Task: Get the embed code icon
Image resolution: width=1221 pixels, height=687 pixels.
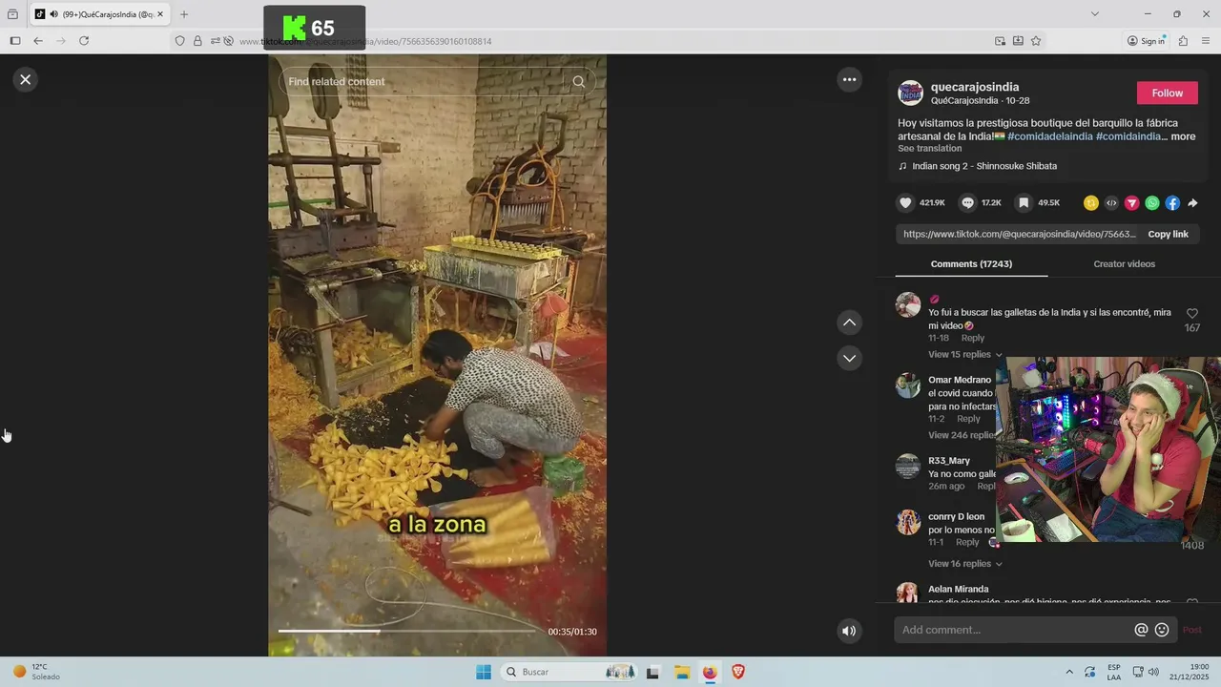Action: coord(1111,203)
